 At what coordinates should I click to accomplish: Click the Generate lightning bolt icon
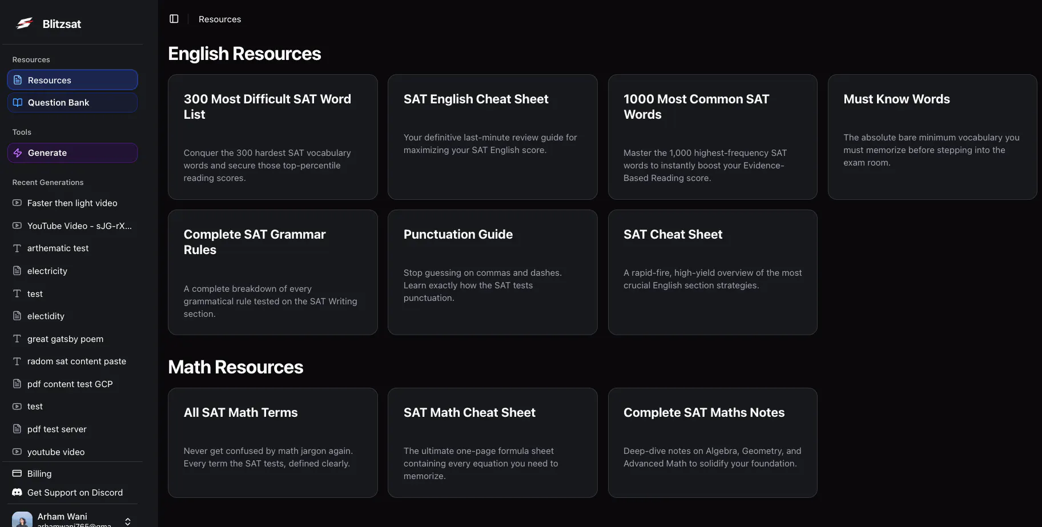[x=18, y=152]
